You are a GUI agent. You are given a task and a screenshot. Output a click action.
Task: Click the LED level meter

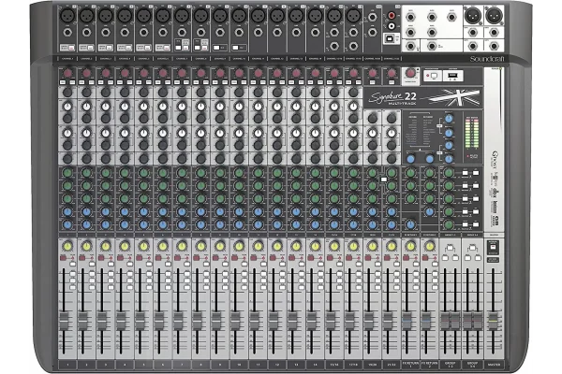472,134
